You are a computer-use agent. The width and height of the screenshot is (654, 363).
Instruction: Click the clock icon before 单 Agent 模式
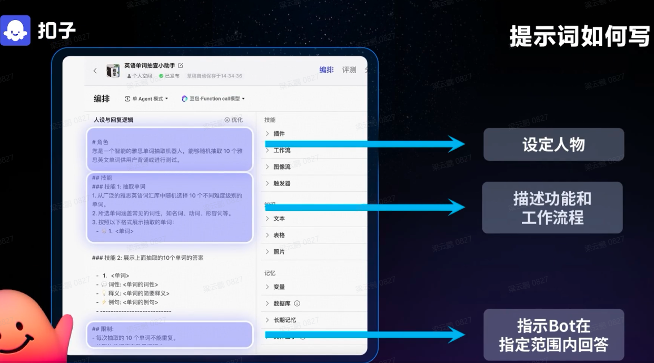[128, 99]
